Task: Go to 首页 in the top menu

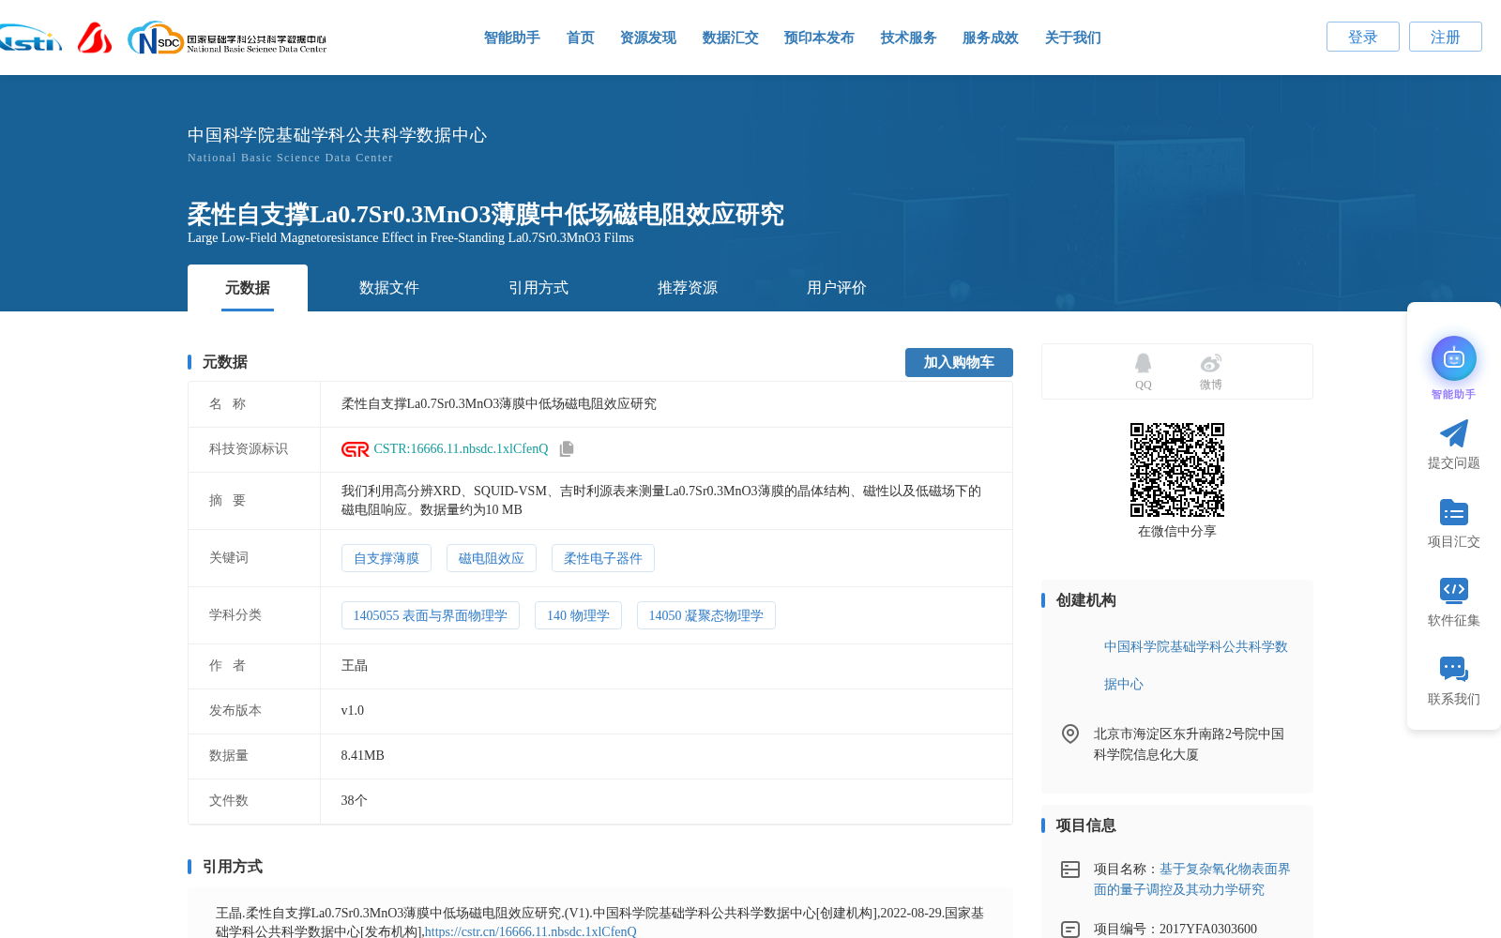Action: [x=580, y=38]
